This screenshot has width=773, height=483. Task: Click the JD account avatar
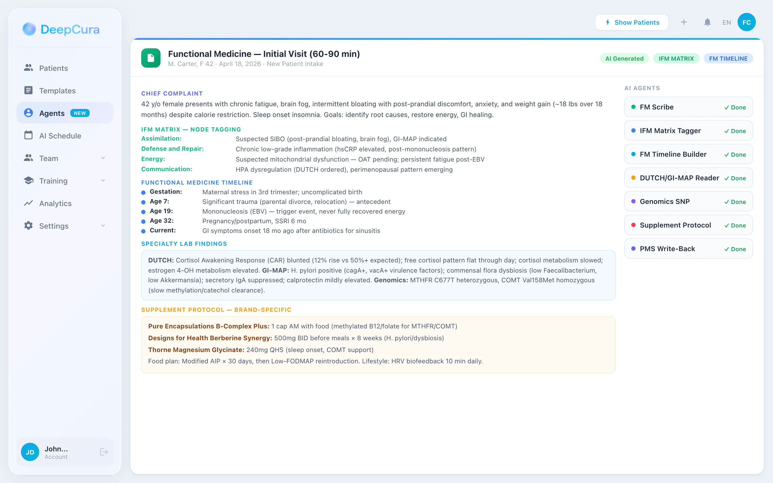pos(30,452)
